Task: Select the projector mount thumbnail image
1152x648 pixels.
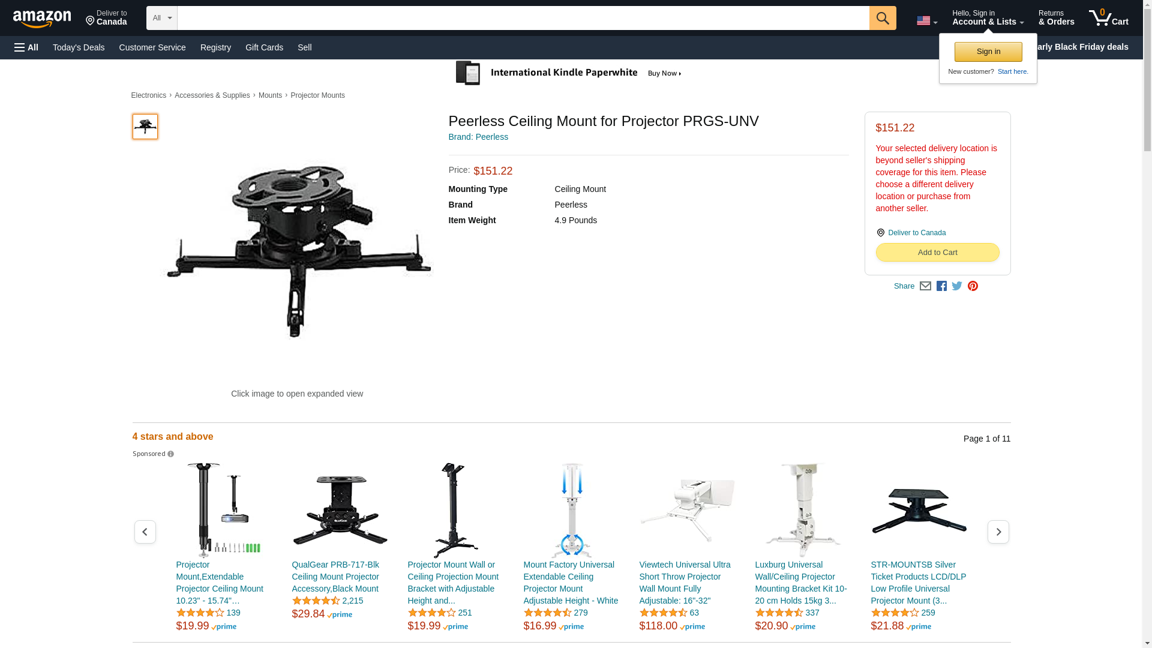Action: (145, 127)
